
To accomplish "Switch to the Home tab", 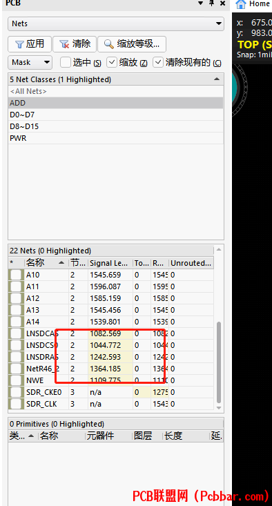I will tap(253, 4).
